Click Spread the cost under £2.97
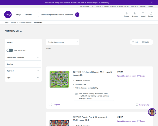The height and width of the screenshot is (126, 158). pos(131,76)
